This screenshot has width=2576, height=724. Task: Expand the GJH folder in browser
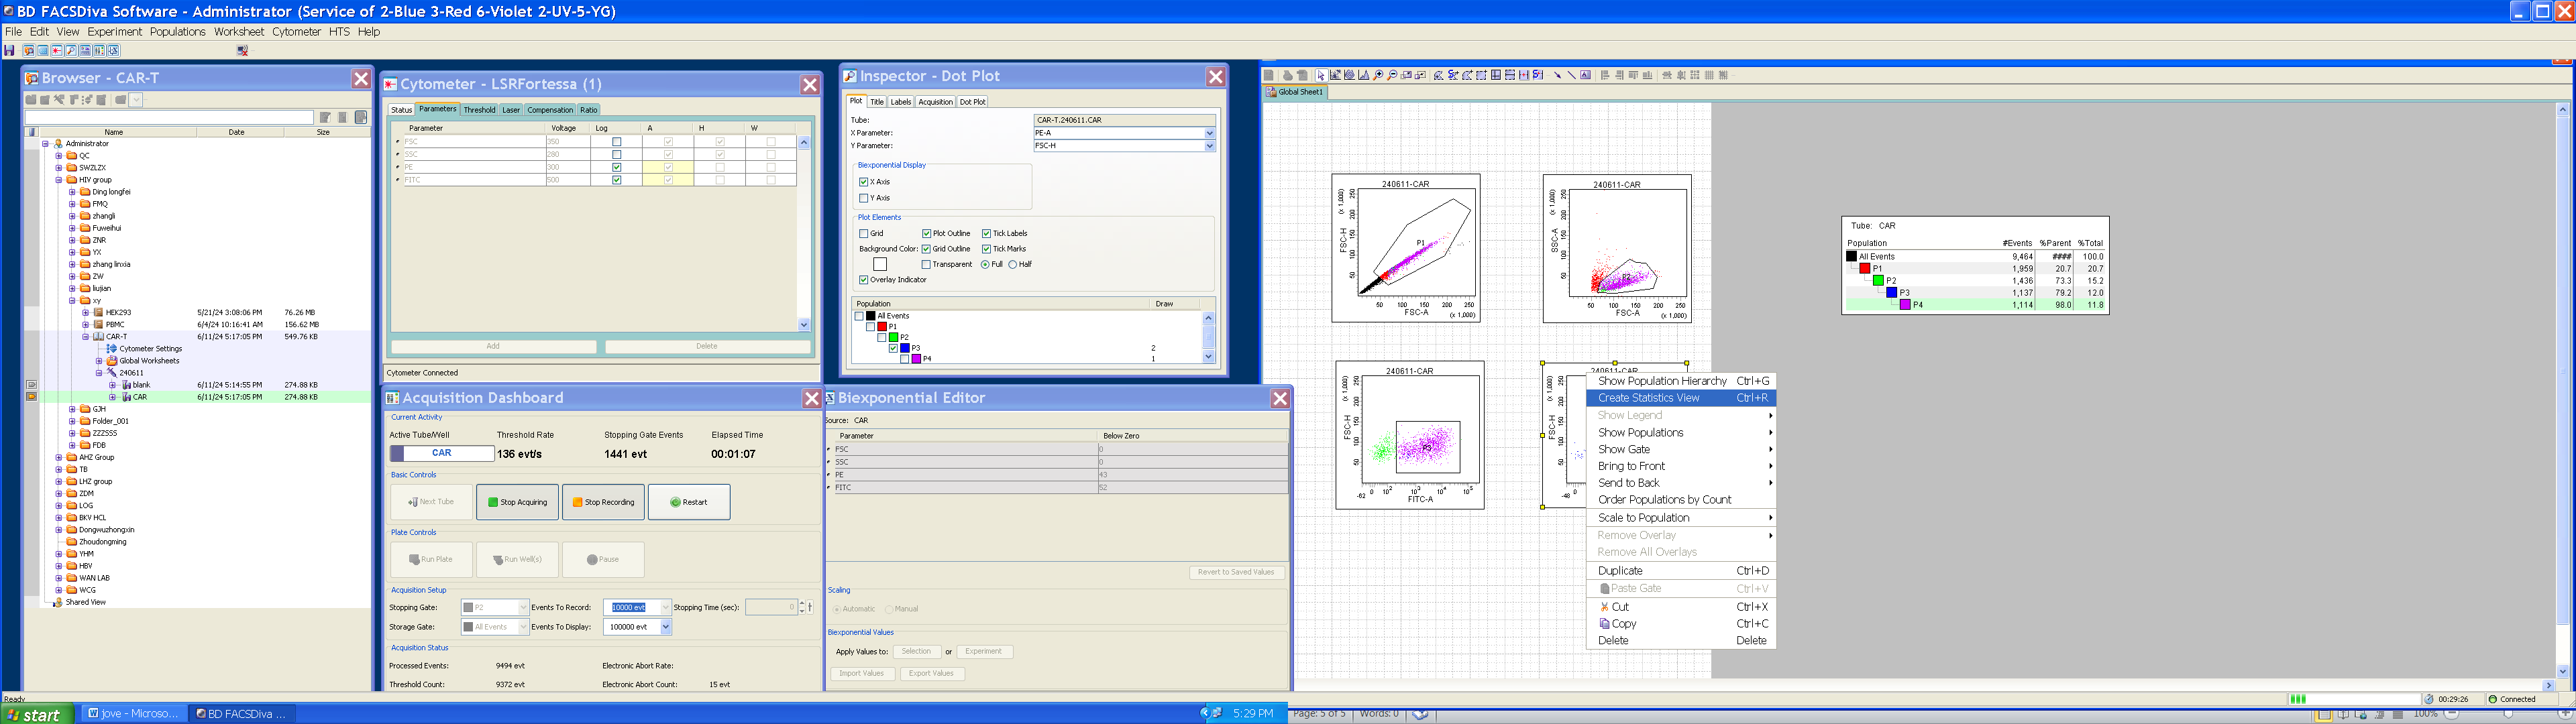(72, 409)
